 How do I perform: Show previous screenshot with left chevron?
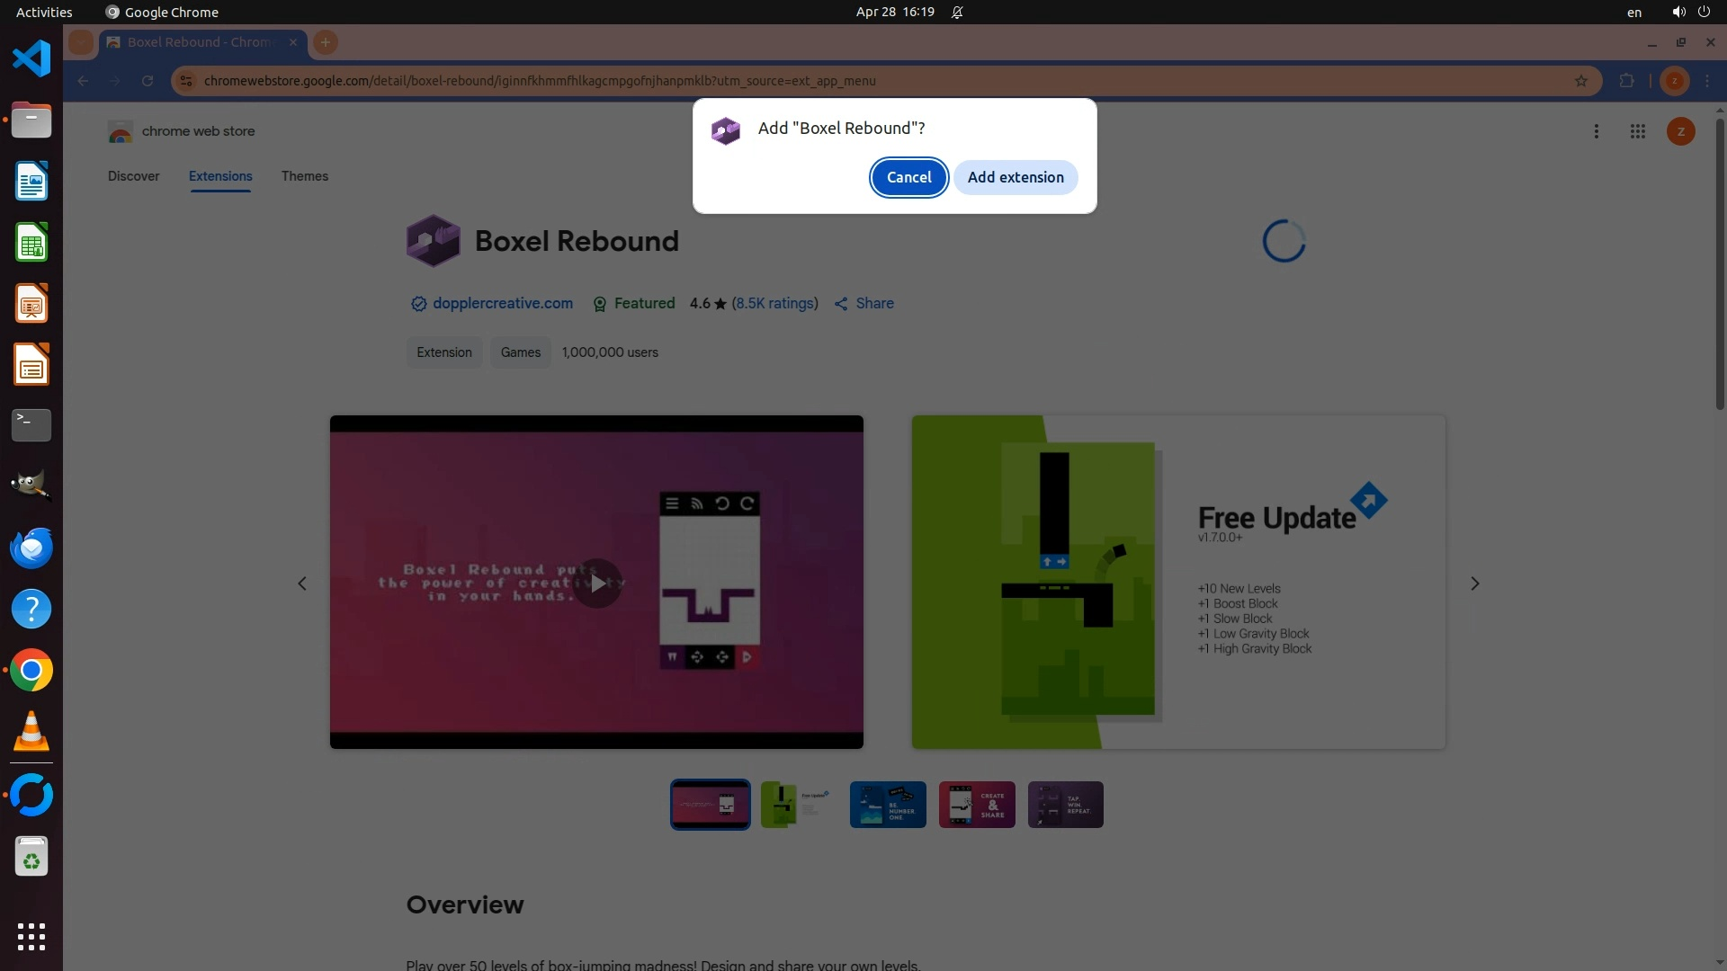(302, 583)
